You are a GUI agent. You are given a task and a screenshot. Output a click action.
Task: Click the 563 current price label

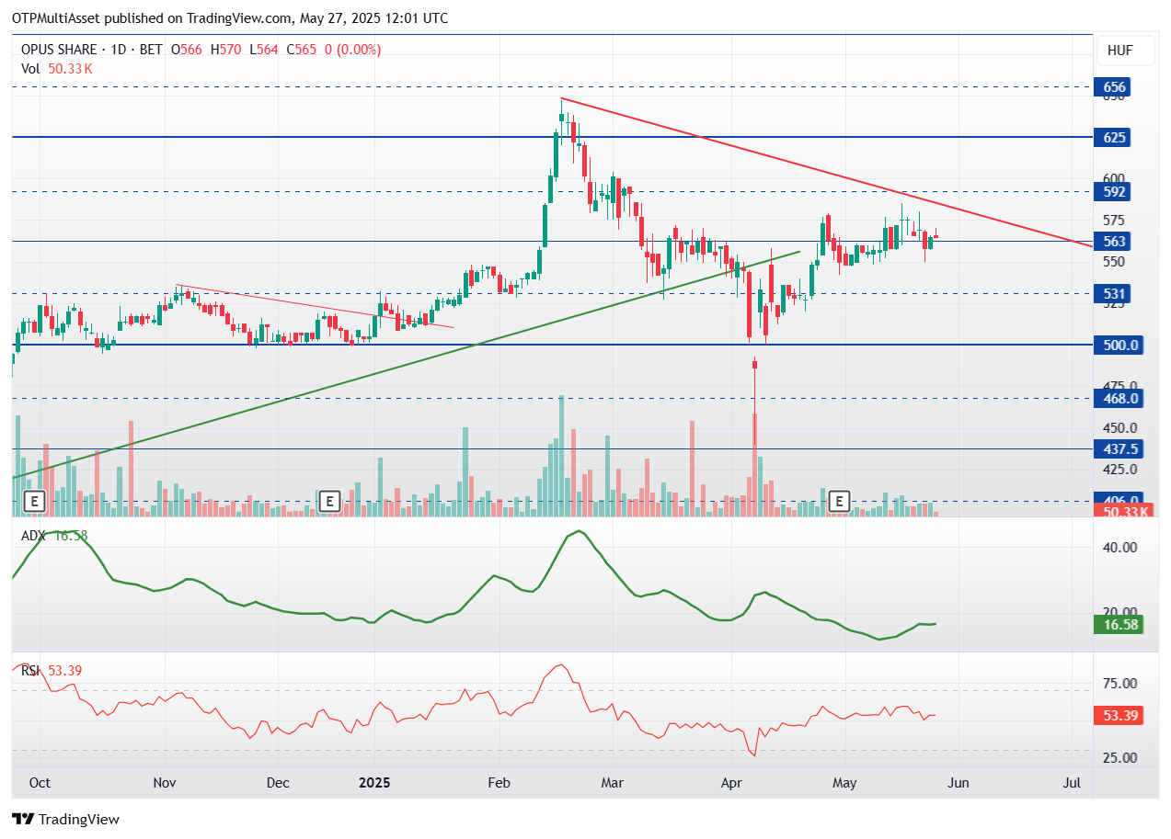tap(1115, 241)
